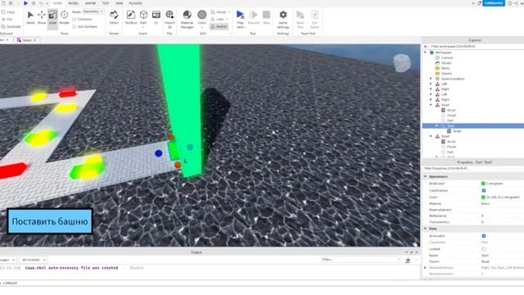
Task: Click the Import 3D icon
Action: [x=169, y=15]
